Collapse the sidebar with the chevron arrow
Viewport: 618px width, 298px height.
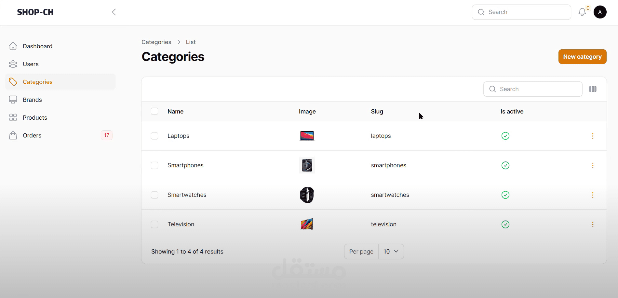[114, 12]
